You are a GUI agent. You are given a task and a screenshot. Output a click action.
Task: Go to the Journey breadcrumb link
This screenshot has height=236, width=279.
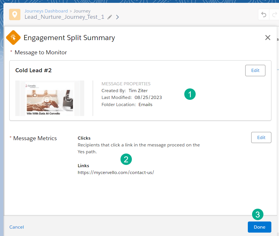tap(82, 11)
